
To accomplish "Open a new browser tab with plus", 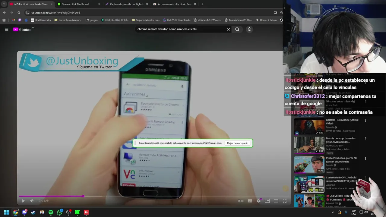I will (202, 4).
